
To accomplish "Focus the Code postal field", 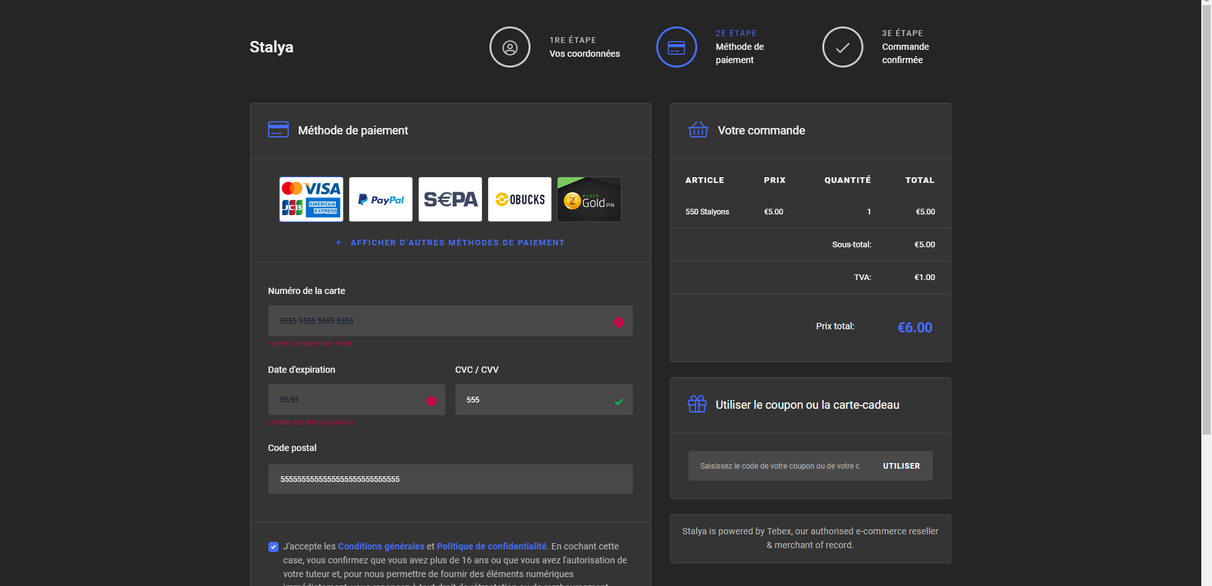I will 450,479.
